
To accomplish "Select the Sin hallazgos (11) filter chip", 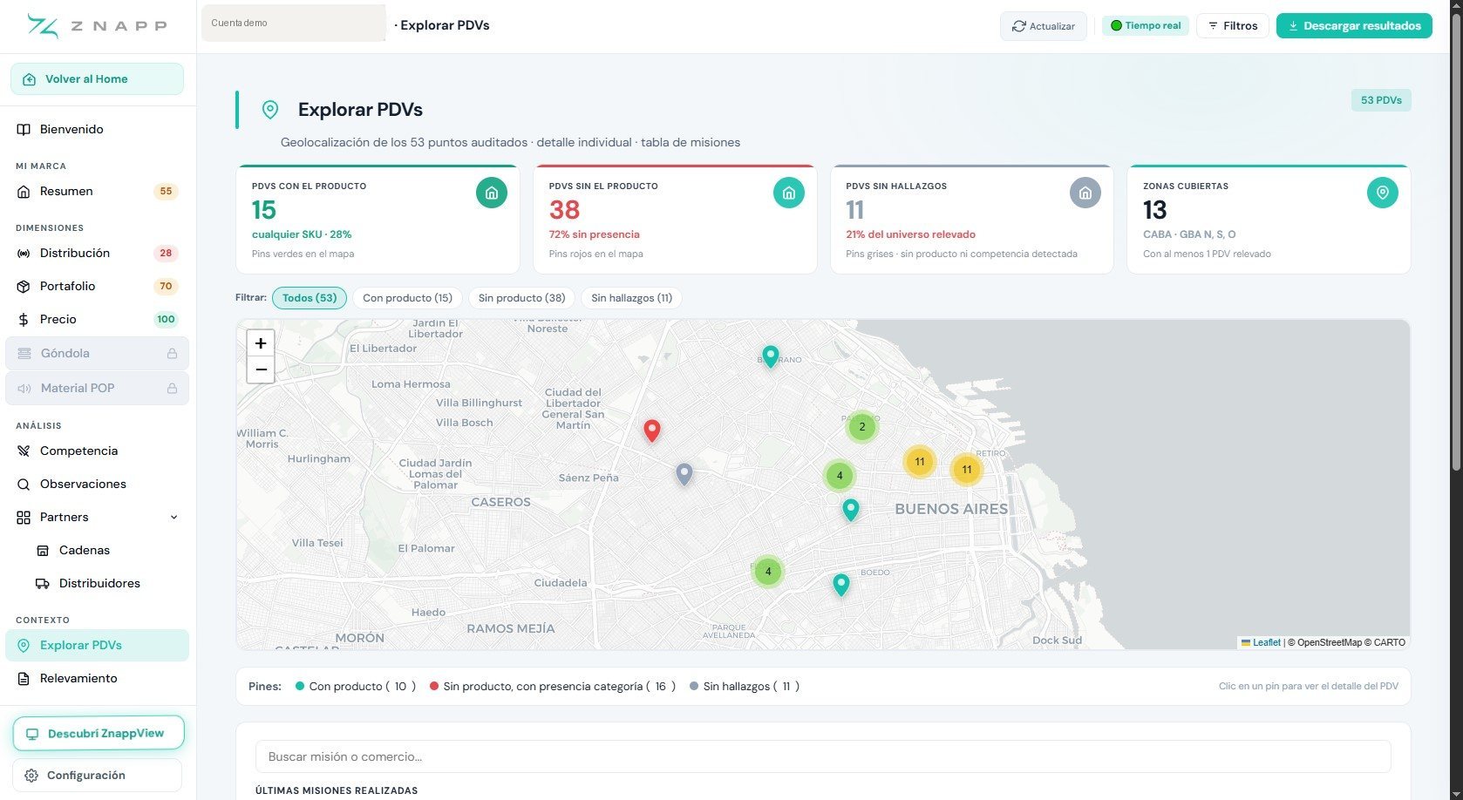I will click(x=631, y=298).
